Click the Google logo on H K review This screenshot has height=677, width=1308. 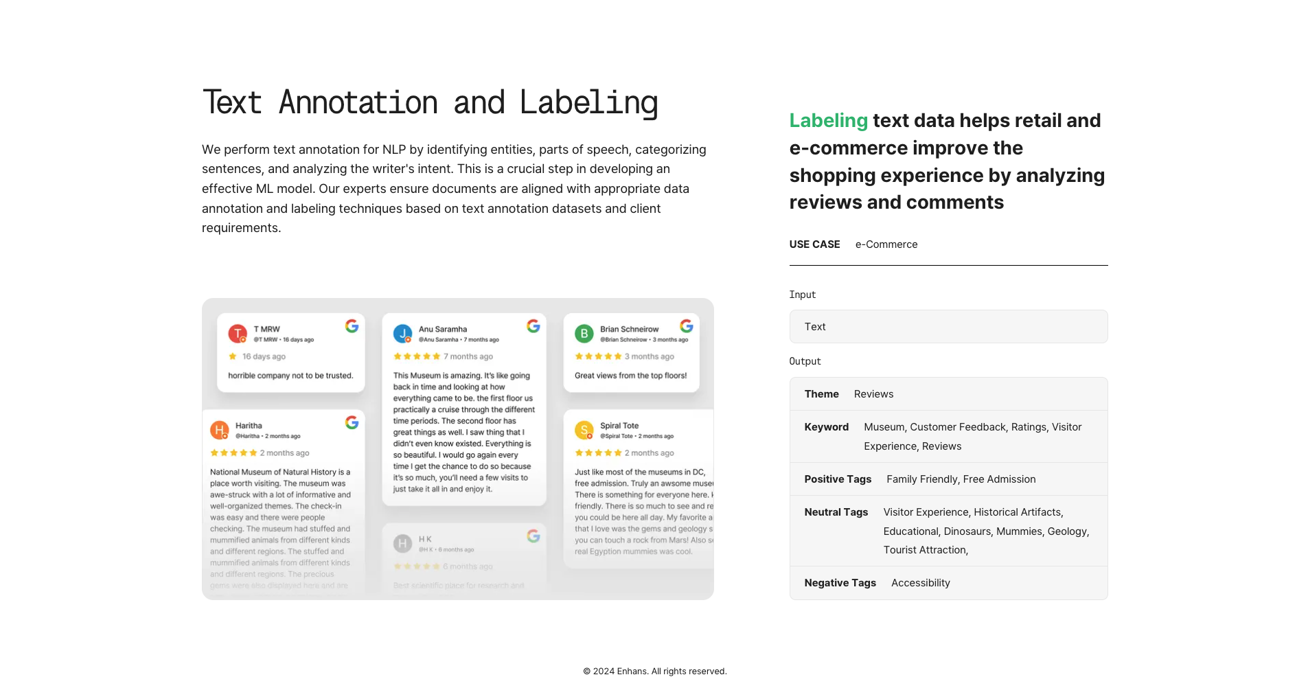coord(533,536)
